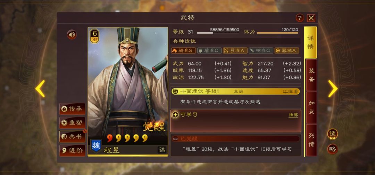Screen dimensions: 375x175
Task: Select the 详情 details tab
Action: coord(310,42)
